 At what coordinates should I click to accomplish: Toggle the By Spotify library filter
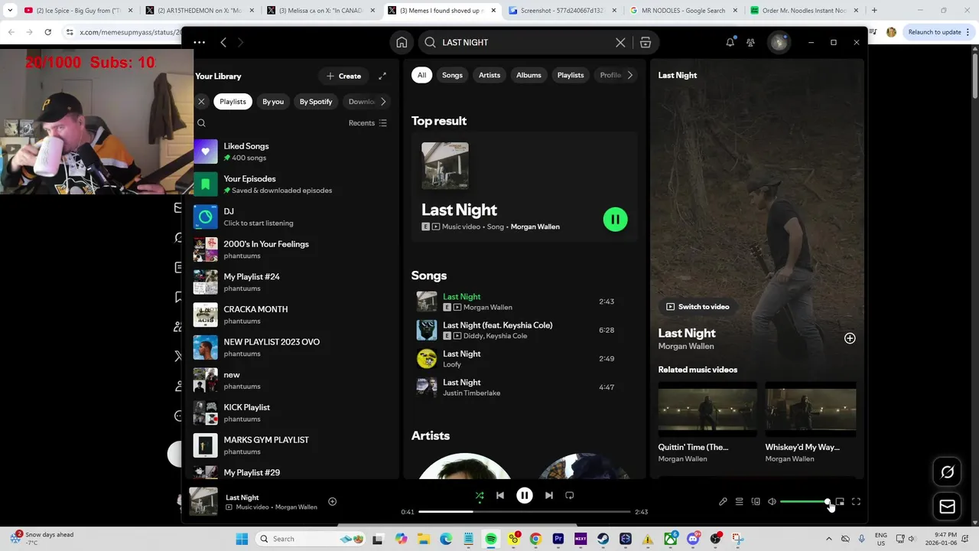pos(316,101)
